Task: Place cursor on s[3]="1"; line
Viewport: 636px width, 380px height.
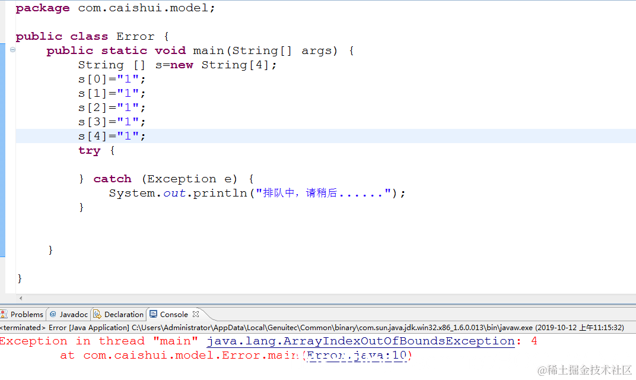Action: click(x=112, y=122)
